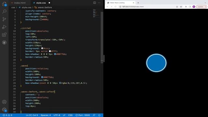Change end of line sequence LF
208x117 pixels.
64,115
